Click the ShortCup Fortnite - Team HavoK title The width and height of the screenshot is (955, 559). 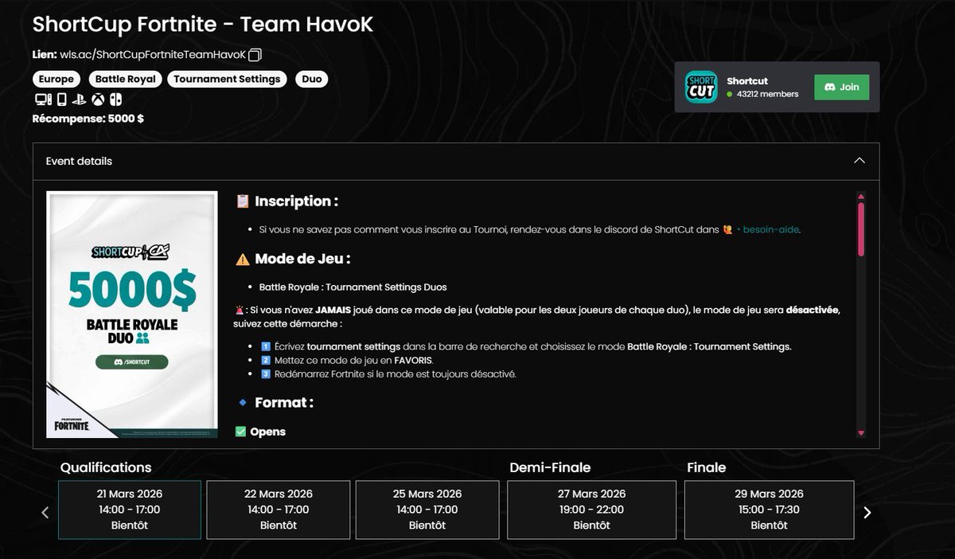(x=203, y=25)
